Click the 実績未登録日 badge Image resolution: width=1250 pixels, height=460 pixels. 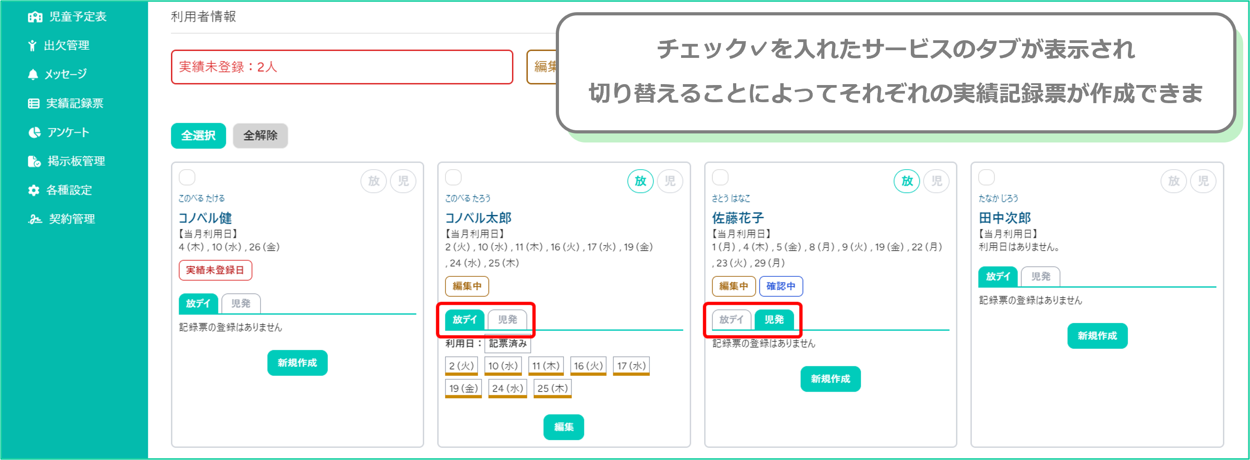tap(215, 270)
